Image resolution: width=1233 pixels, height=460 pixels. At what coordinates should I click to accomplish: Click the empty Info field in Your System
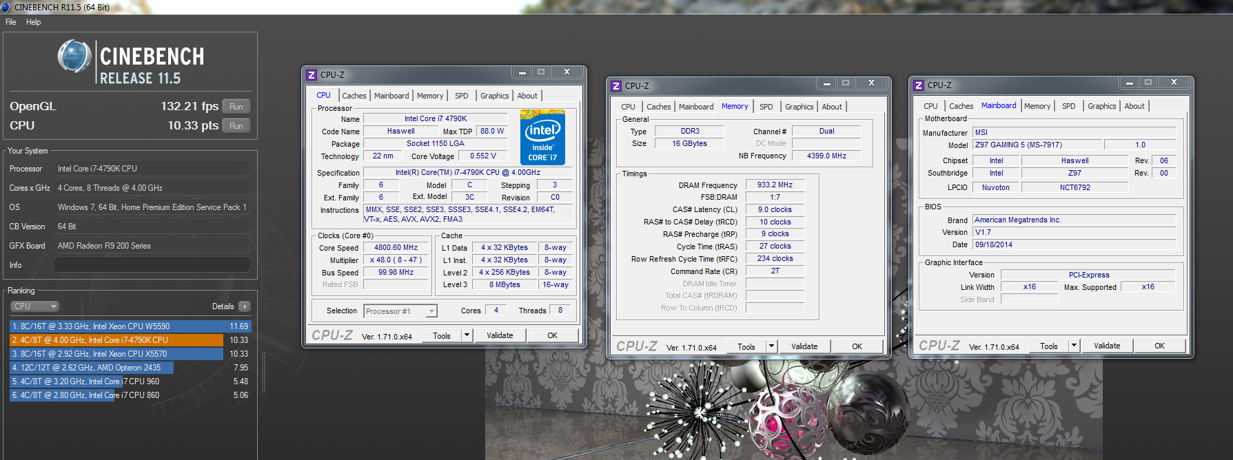[152, 265]
